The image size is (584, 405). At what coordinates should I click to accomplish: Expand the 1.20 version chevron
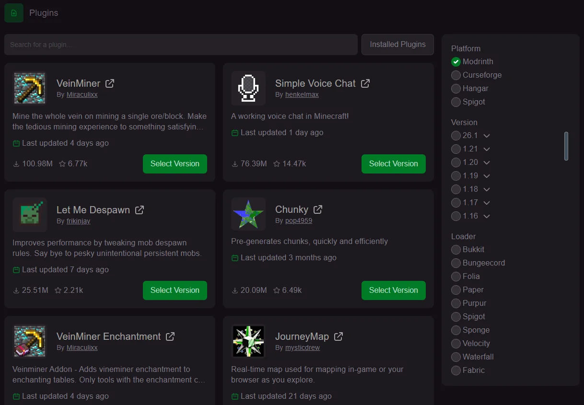coord(487,163)
